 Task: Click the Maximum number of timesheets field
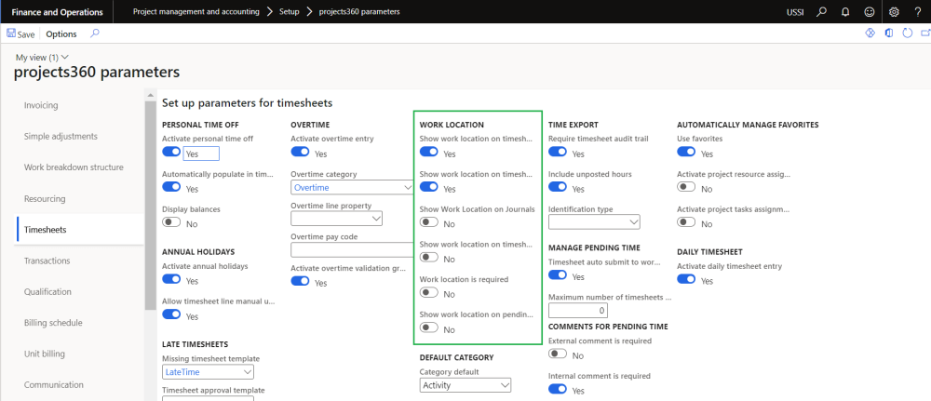click(x=578, y=311)
